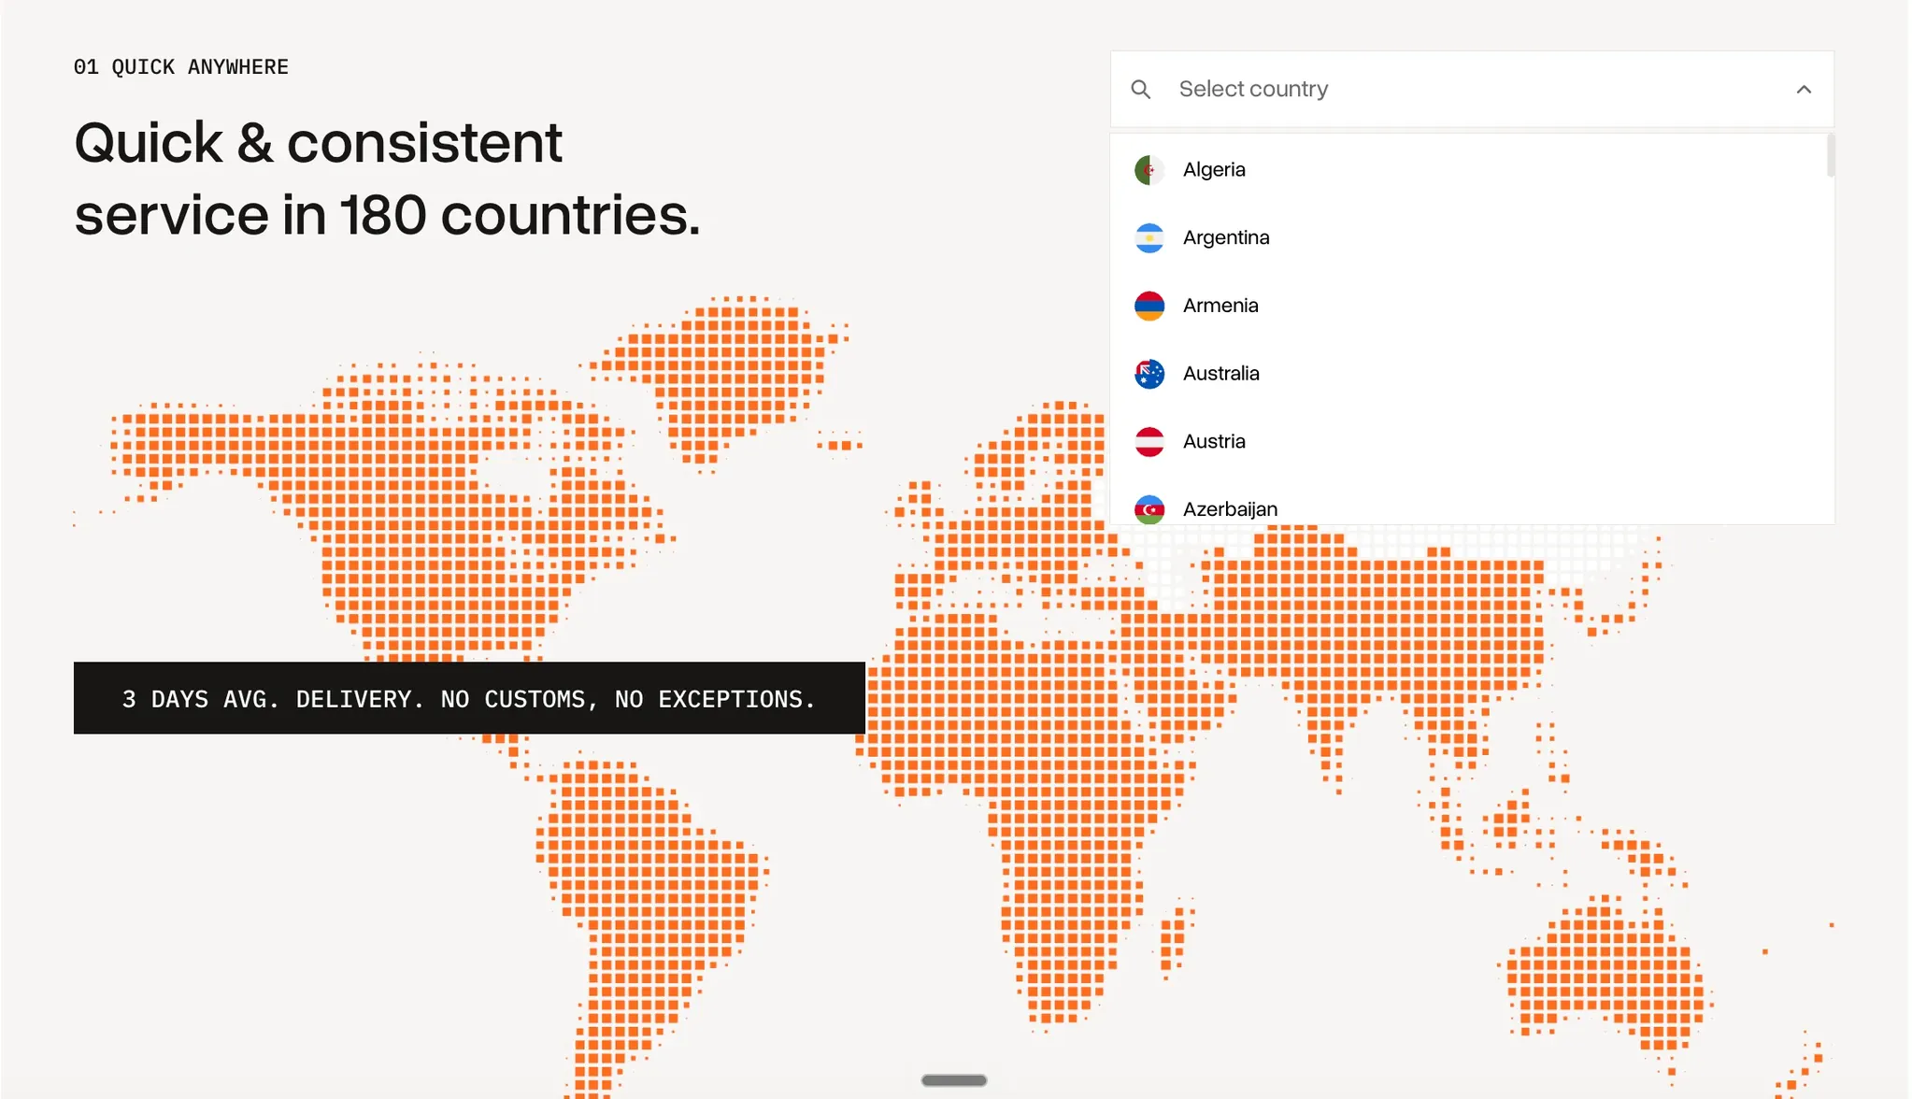Screen dimensions: 1912x1099
Task: Choose Argentina from the country list
Action: (x=1468, y=237)
